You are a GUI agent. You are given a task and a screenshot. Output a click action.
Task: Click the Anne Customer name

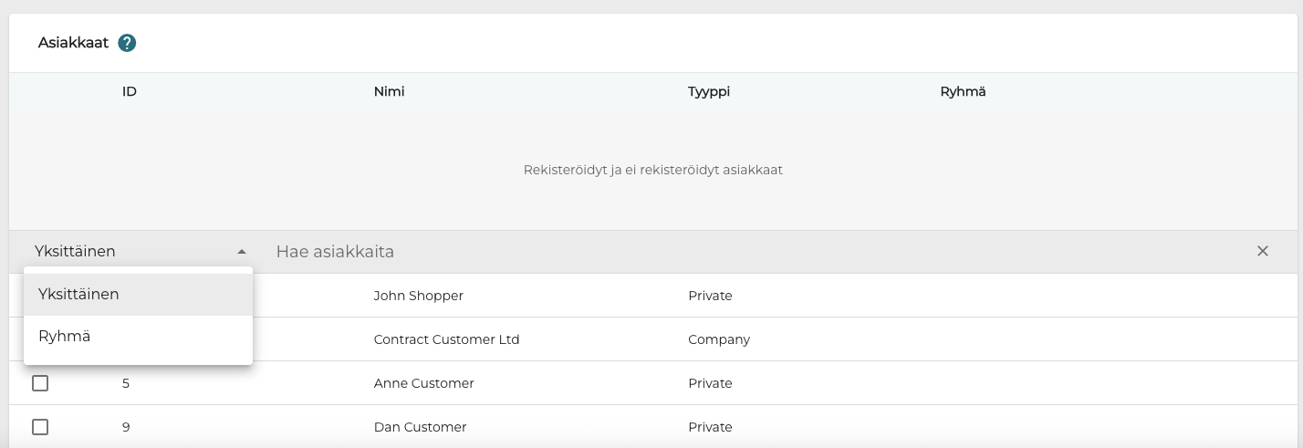423,383
